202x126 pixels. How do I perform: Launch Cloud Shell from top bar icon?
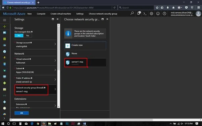(145, 13)
